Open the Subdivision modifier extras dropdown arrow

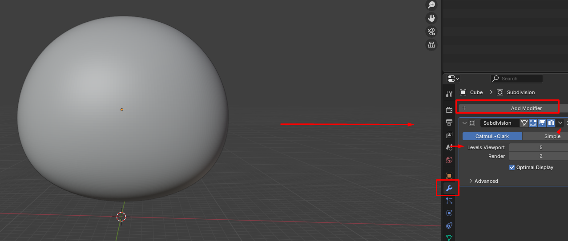560,123
